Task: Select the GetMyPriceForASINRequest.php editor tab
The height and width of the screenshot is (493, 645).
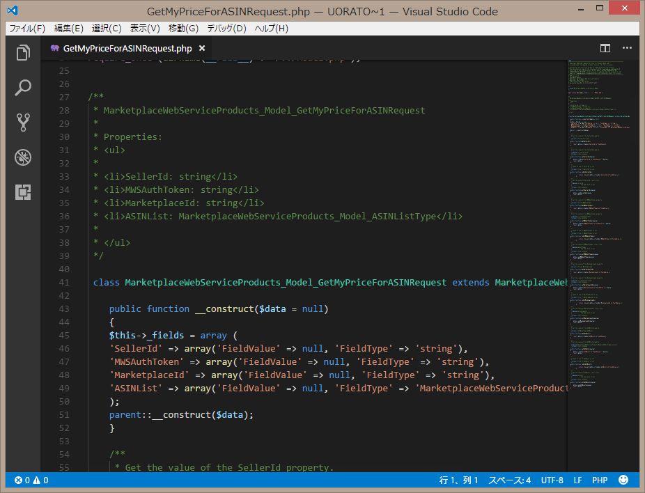Action: tap(126, 48)
